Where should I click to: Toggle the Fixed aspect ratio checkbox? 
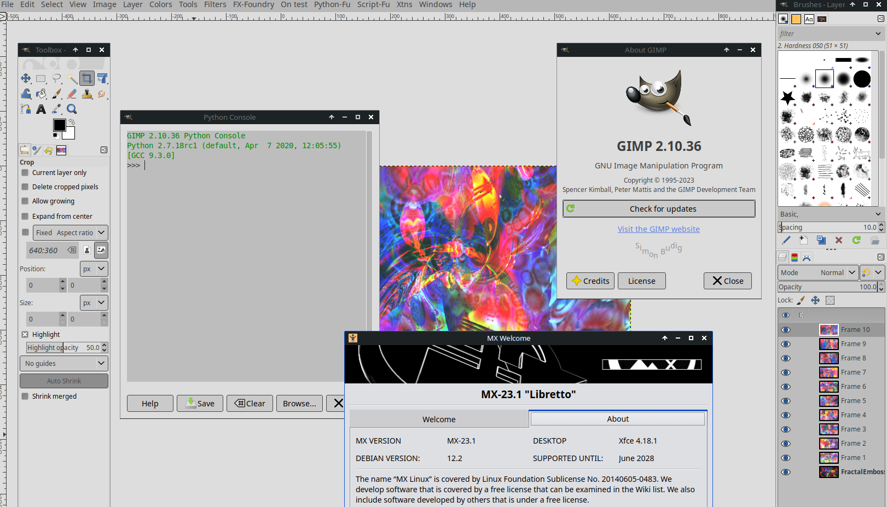[25, 232]
